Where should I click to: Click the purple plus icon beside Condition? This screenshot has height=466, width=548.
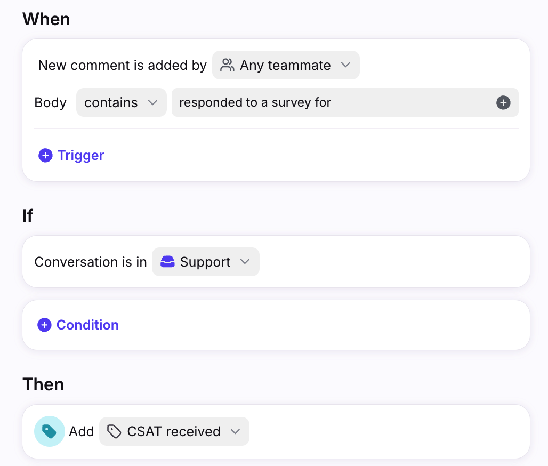(x=44, y=325)
